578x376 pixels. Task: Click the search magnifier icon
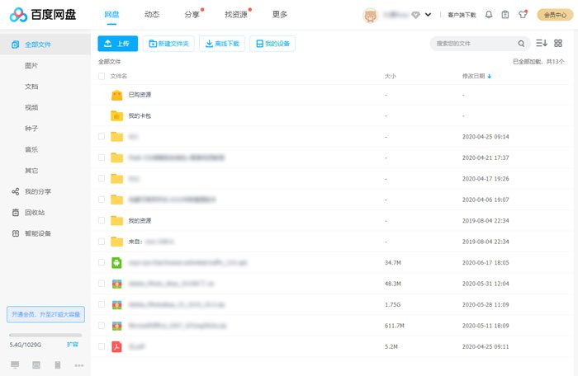[521, 44]
